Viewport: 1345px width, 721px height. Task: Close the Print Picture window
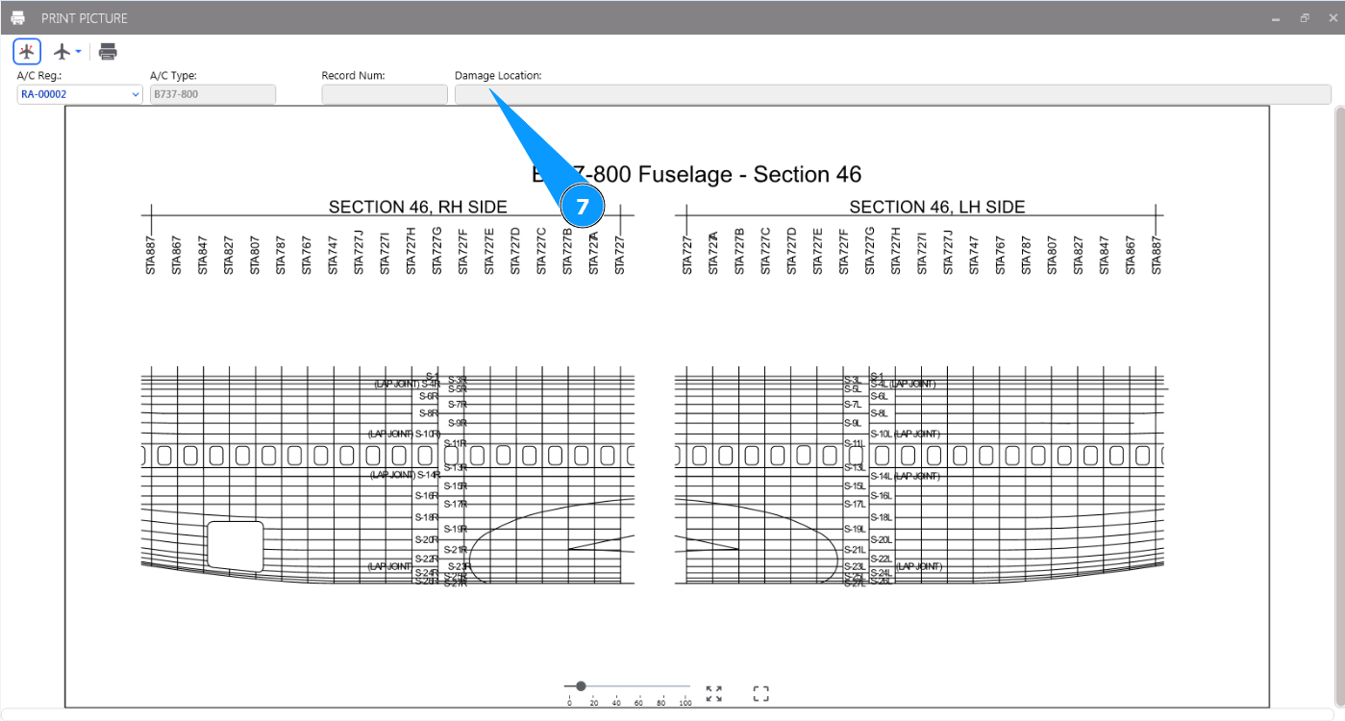tap(1332, 18)
